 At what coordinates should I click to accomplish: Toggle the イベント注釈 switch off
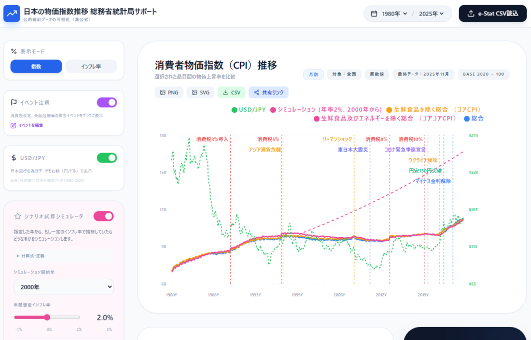point(107,102)
